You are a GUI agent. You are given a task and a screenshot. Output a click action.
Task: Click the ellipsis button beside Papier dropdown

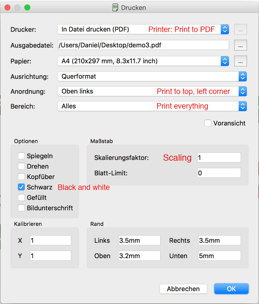240,61
